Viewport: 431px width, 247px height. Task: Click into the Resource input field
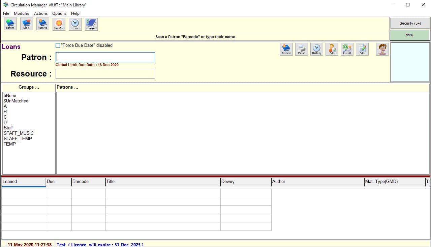point(105,74)
